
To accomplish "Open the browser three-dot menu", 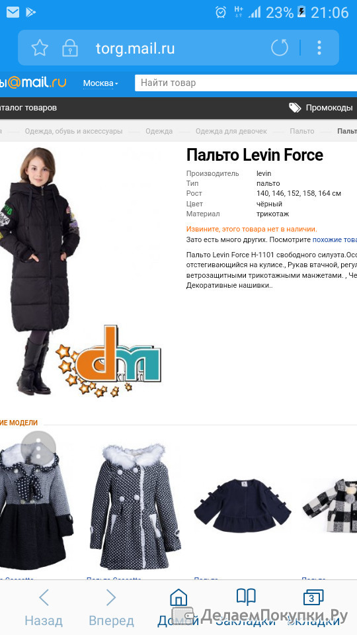I will coord(319,48).
